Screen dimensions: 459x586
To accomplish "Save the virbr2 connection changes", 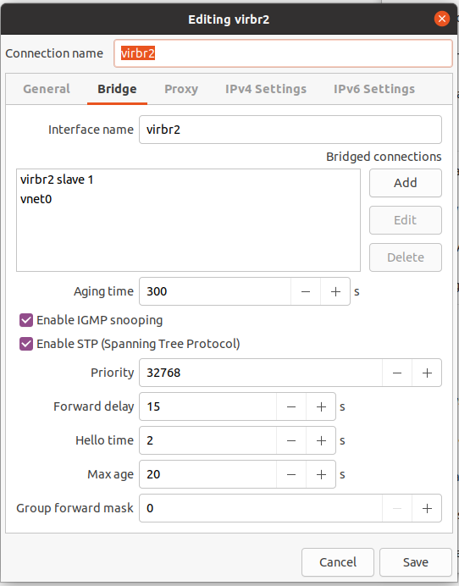I will 416,562.
